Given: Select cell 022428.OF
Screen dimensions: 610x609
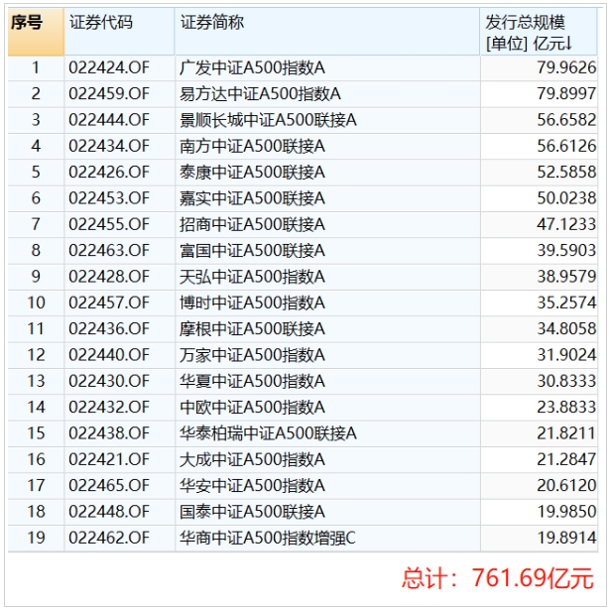Looking at the screenshot, I should 119,277.
